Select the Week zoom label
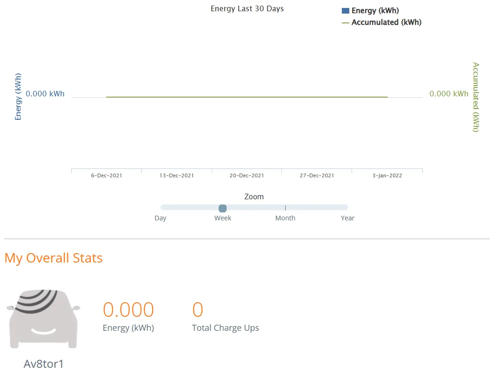 (x=223, y=218)
